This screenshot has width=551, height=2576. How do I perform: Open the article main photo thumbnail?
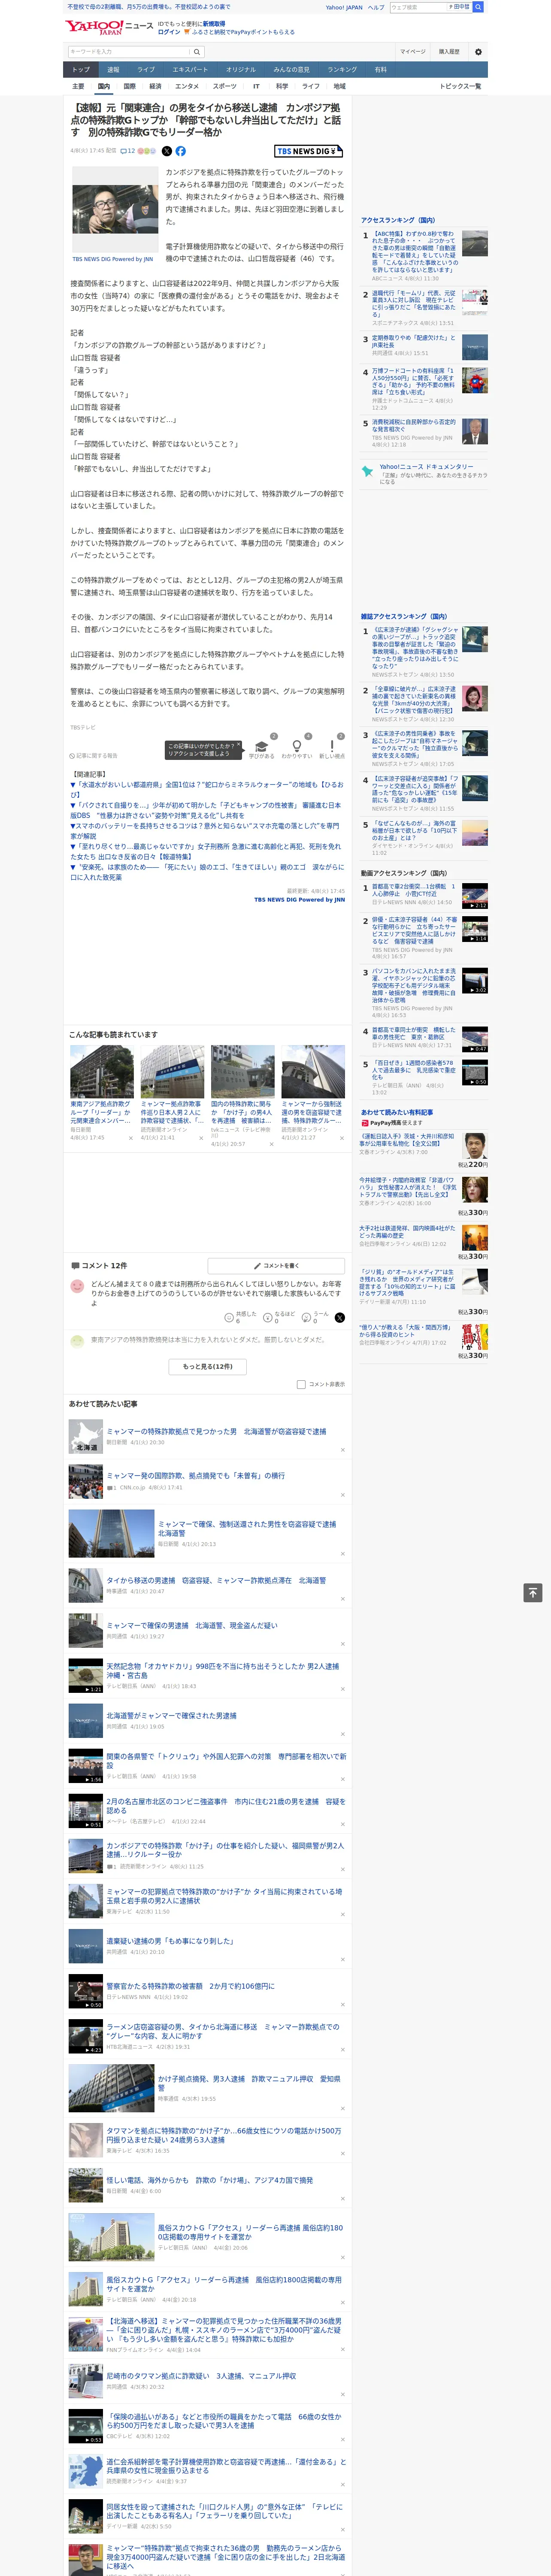[115, 209]
